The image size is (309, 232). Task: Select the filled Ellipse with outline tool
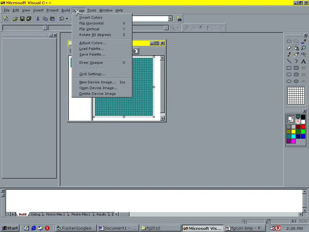296,81
